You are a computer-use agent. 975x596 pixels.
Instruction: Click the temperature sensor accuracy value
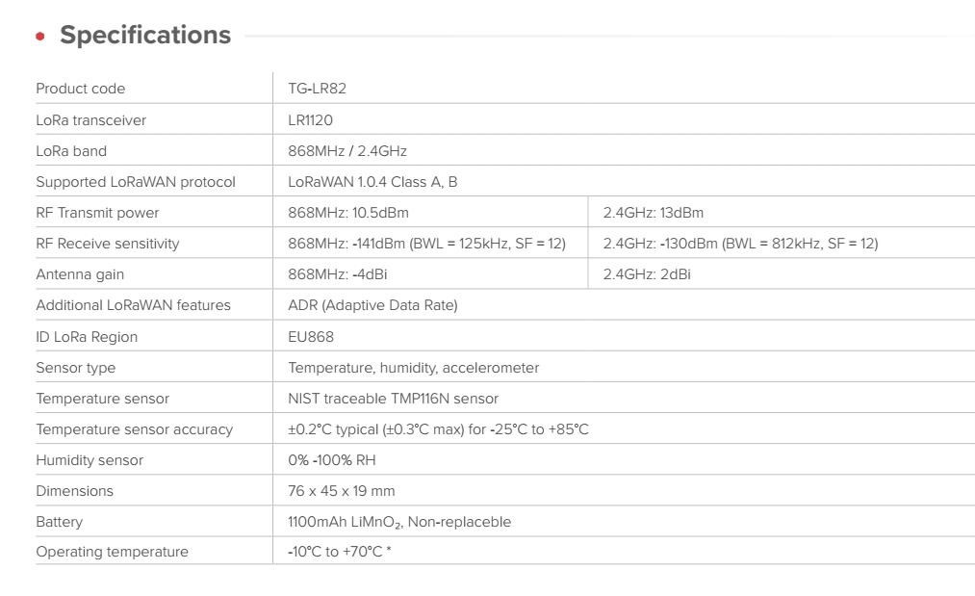click(438, 429)
